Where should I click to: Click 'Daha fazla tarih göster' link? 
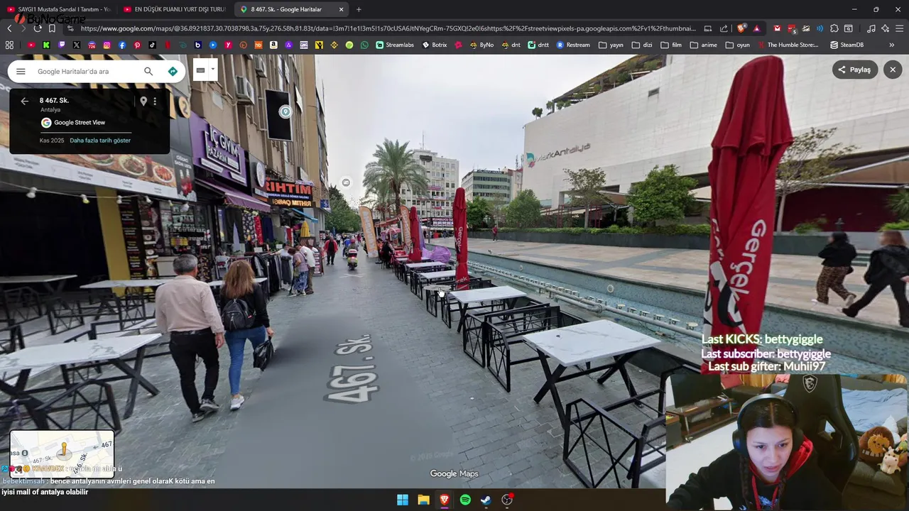click(x=100, y=141)
